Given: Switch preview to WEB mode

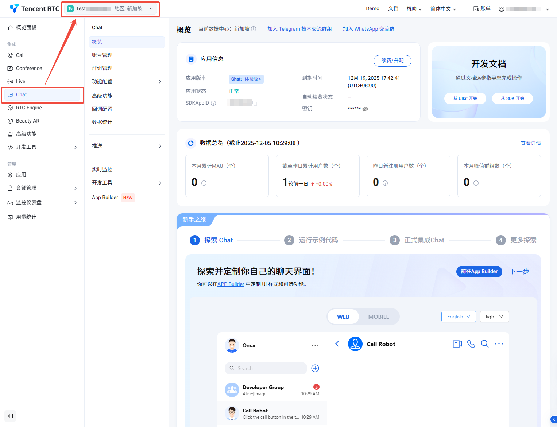Looking at the screenshot, I should coord(343,317).
